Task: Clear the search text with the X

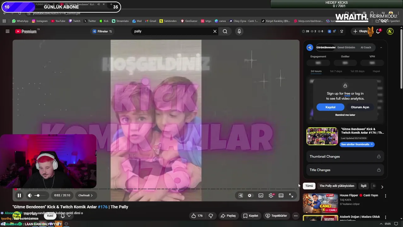Action: point(215,31)
